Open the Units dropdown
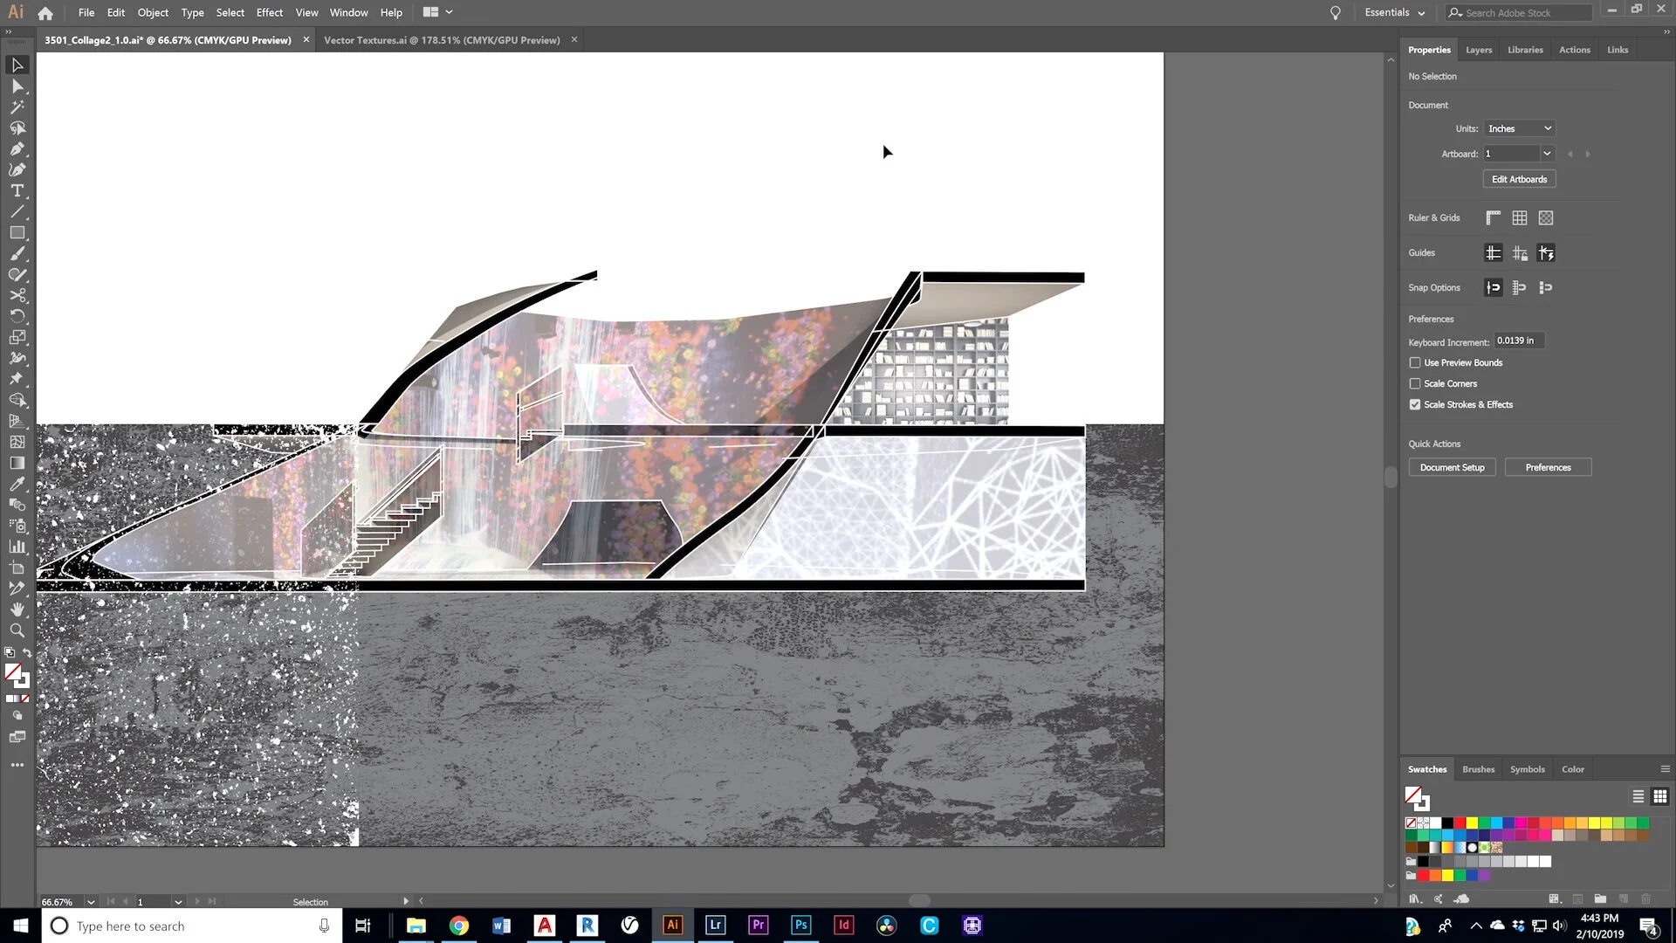The image size is (1676, 943). point(1519,128)
